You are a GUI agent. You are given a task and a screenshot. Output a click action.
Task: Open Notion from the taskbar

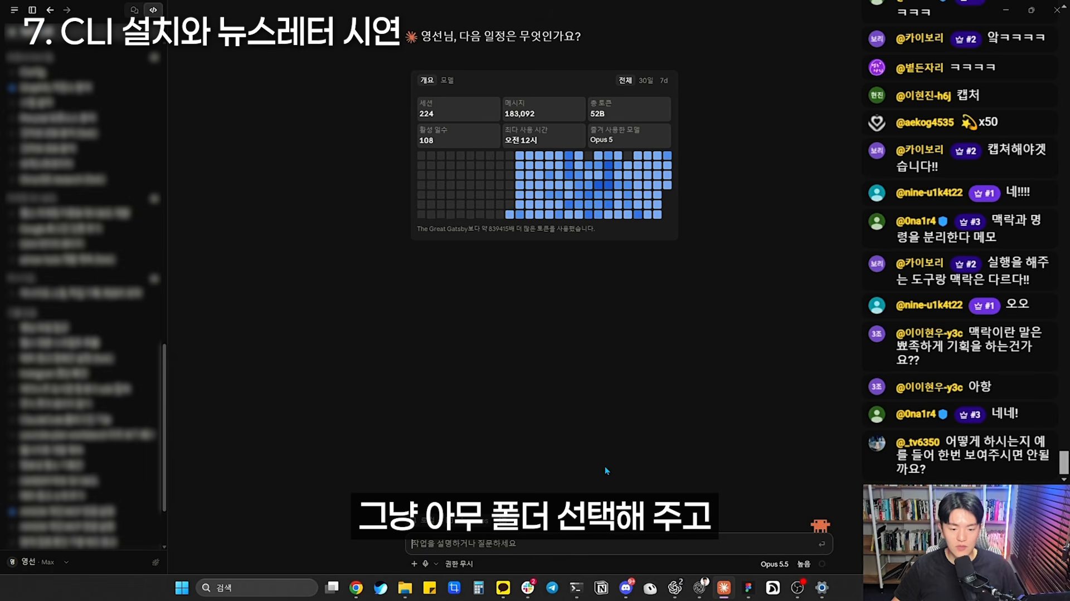coord(601,588)
